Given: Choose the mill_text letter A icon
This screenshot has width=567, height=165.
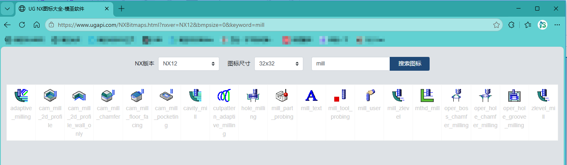Looking at the screenshot, I should coord(311,96).
